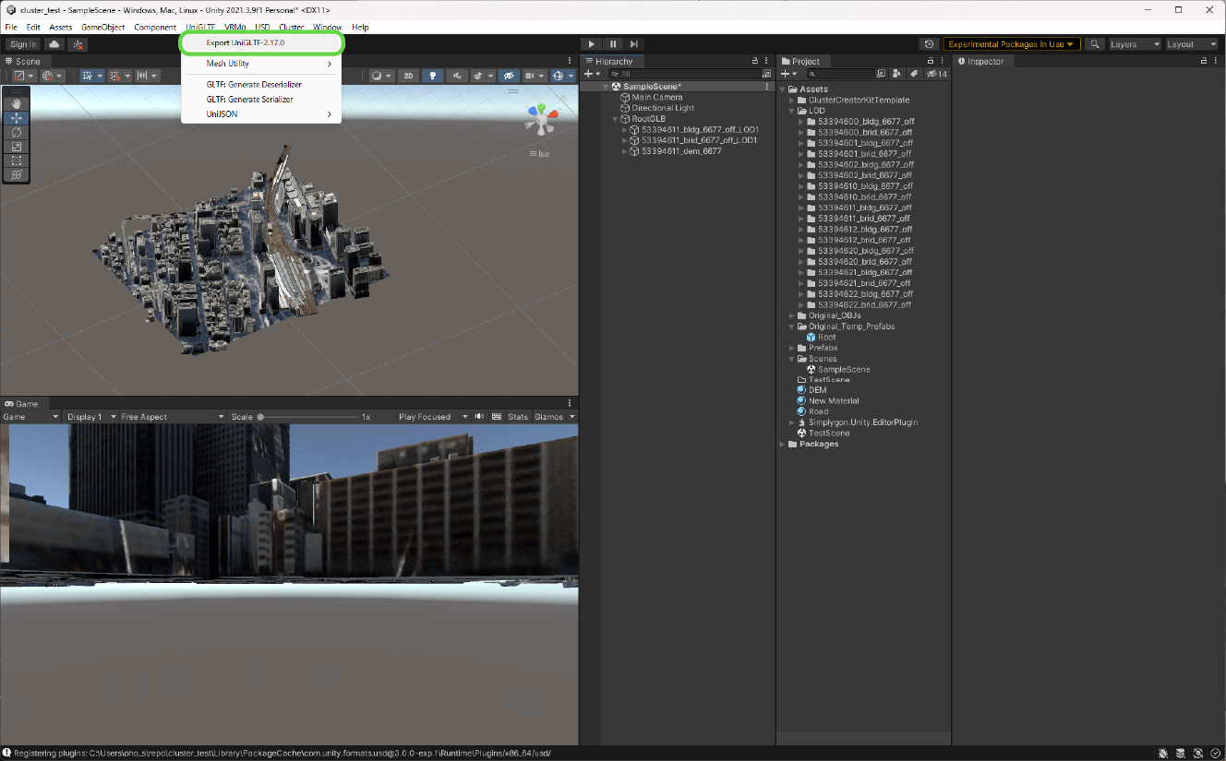Image resolution: width=1226 pixels, height=761 pixels.
Task: Select the Scale tool
Action: (x=17, y=147)
